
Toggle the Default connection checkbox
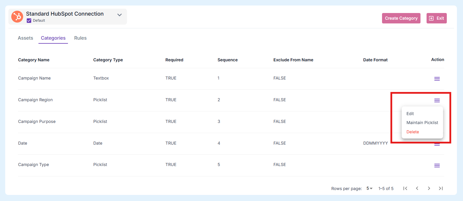(29, 21)
